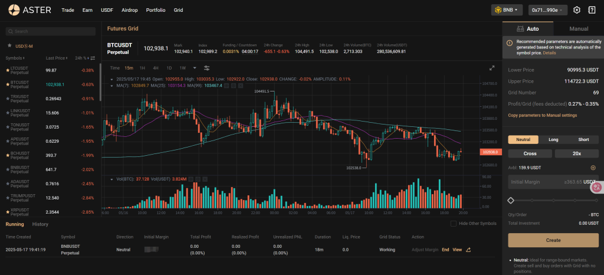Open the Airdrop page
The image size is (604, 275).
pos(130,10)
